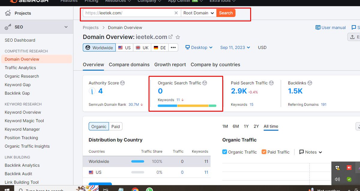
Task: Click the User manual book icon
Action: pos(318,28)
